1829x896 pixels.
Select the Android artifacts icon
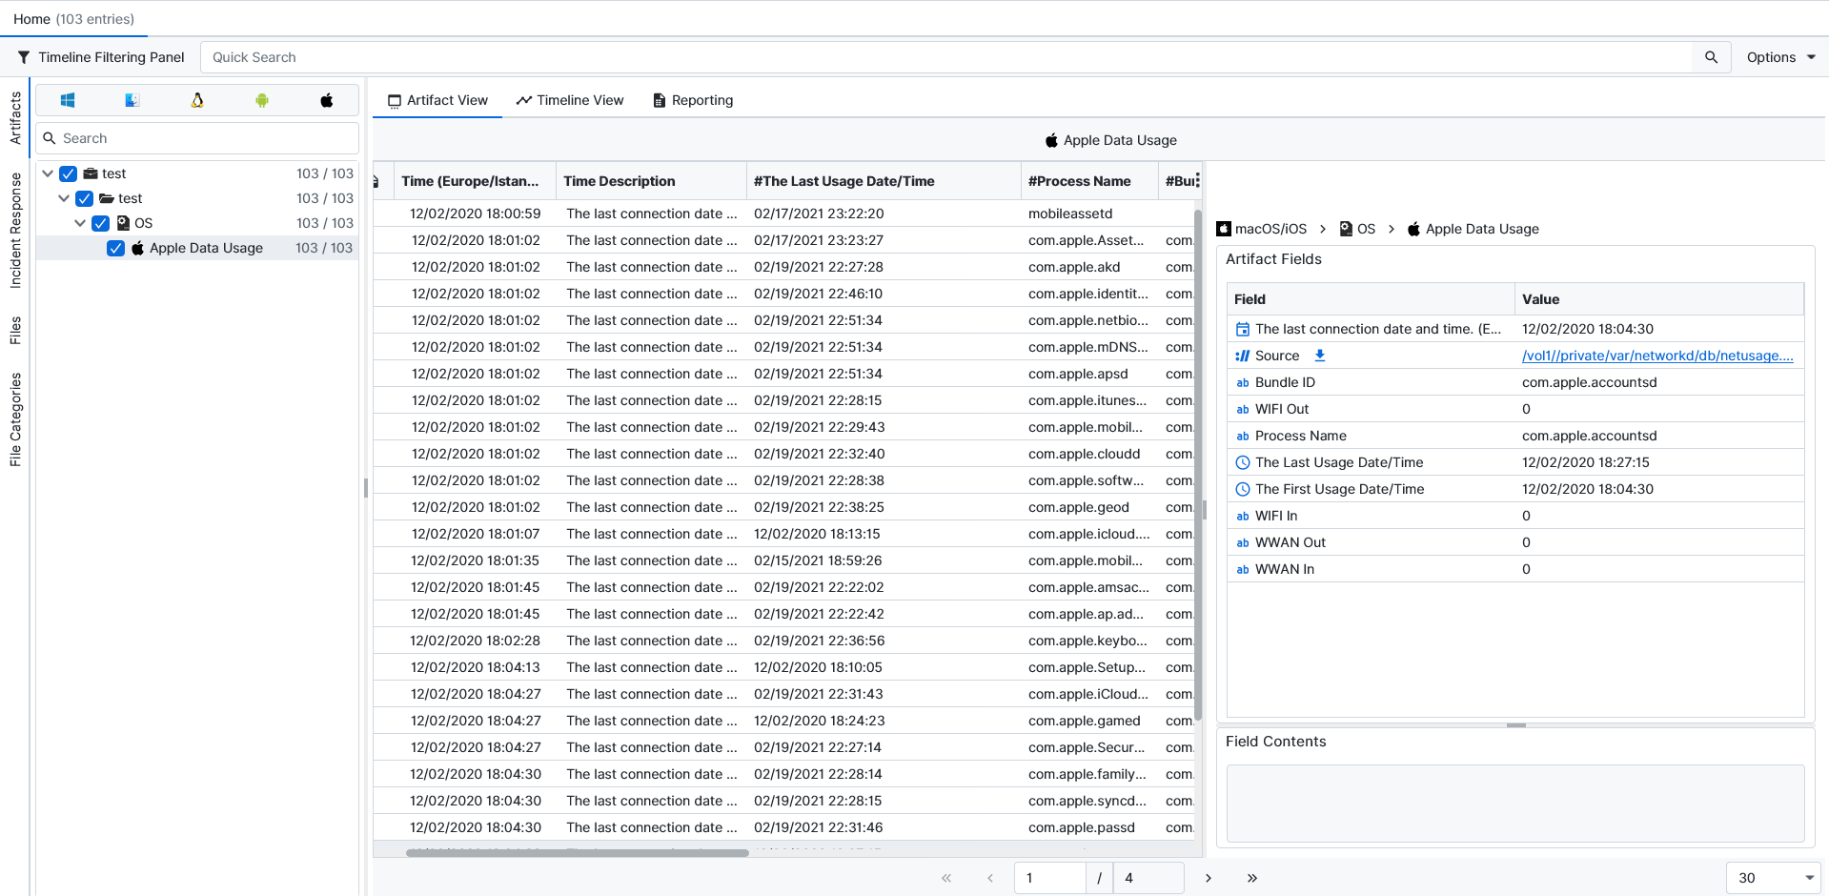(262, 100)
